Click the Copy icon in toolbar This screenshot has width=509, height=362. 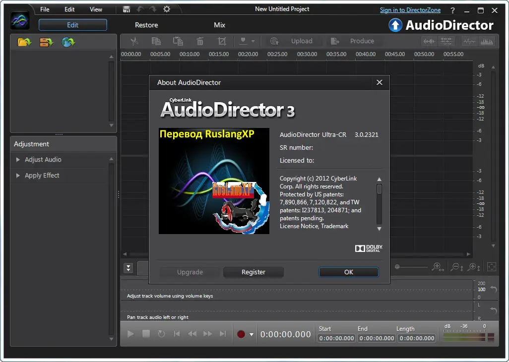[x=156, y=41]
